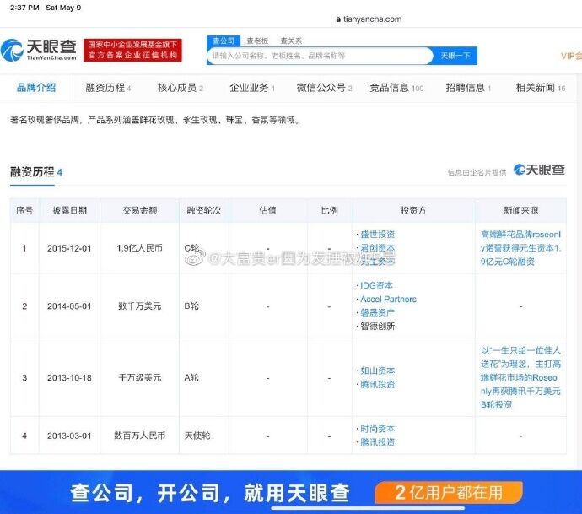Open investor Accel Partners

click(x=388, y=299)
